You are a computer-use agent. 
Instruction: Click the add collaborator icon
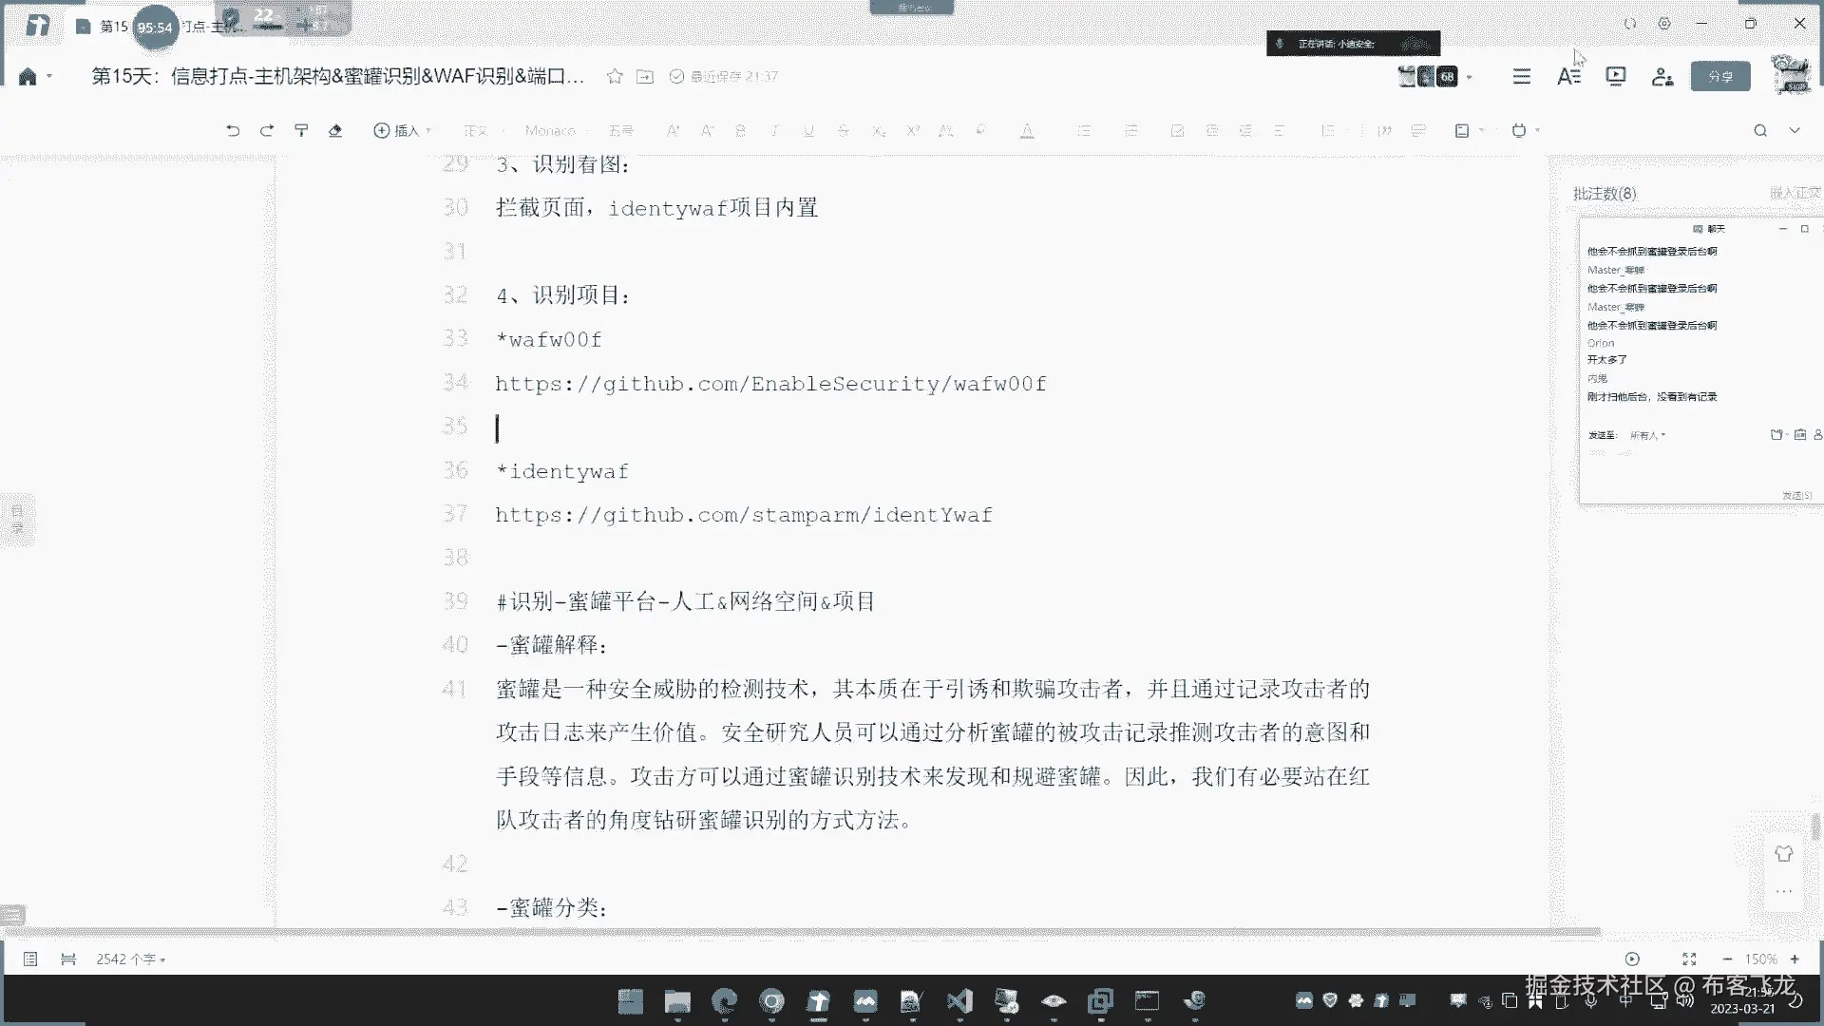1662,77
